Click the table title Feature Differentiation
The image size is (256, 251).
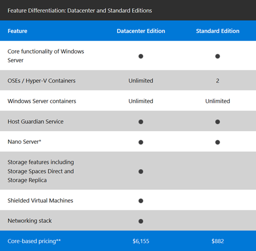coord(80,10)
